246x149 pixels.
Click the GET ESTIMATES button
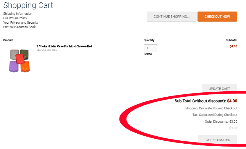[x=218, y=139]
